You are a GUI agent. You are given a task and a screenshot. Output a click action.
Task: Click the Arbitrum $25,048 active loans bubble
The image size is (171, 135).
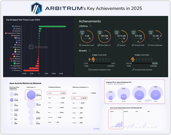[x=31, y=95]
